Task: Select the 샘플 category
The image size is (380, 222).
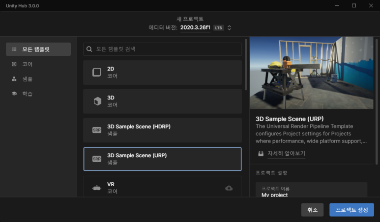Action: pyautogui.click(x=38, y=79)
